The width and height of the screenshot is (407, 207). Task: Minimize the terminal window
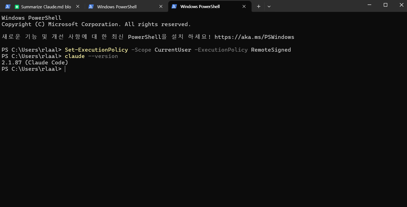(369, 5)
